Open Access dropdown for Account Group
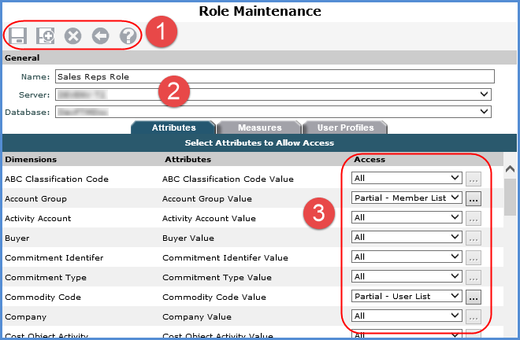The width and height of the screenshot is (520, 340). click(x=407, y=198)
